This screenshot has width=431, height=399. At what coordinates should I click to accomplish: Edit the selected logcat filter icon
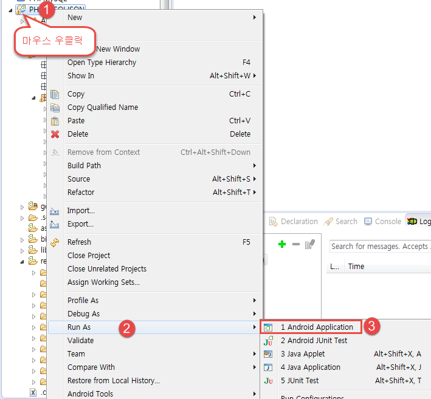click(x=310, y=244)
